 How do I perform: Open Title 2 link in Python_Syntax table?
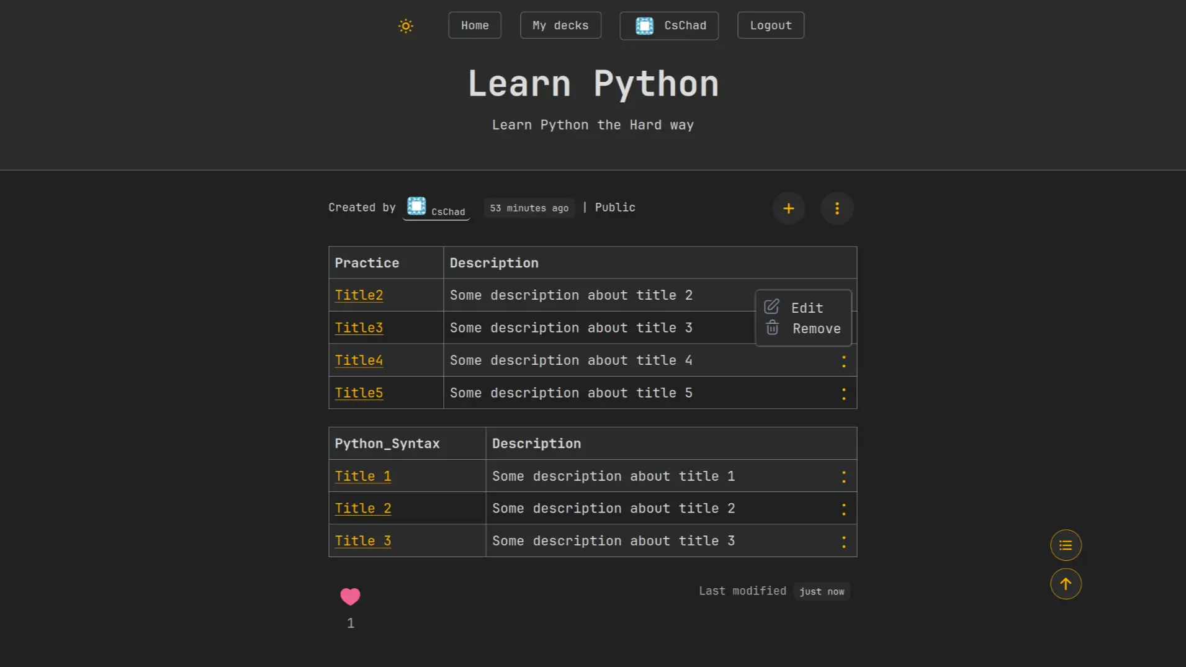coord(363,508)
